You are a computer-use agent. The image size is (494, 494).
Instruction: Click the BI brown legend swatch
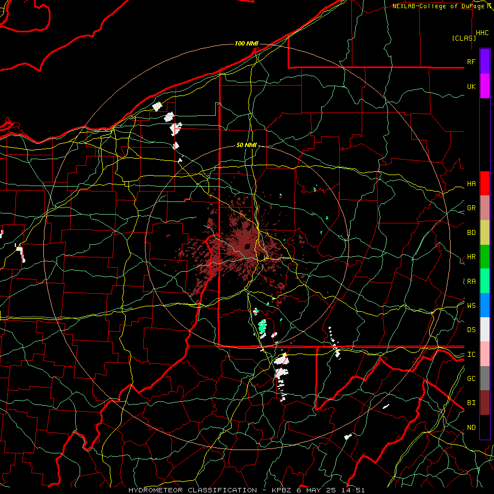[x=485, y=403]
